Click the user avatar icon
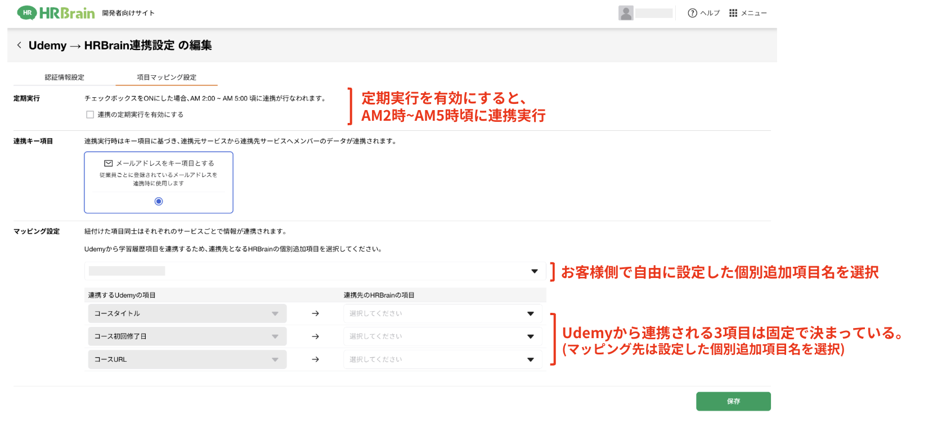The image size is (933, 428). 626,13
